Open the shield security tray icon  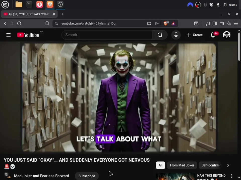[211, 5]
